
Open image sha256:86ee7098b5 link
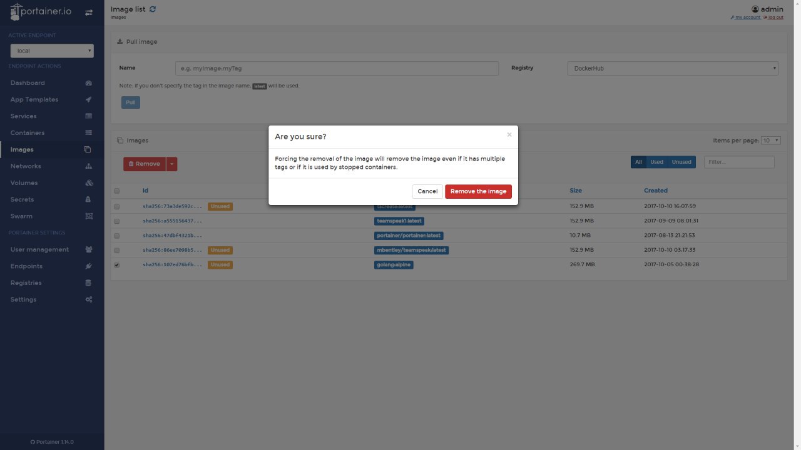pyautogui.click(x=173, y=250)
